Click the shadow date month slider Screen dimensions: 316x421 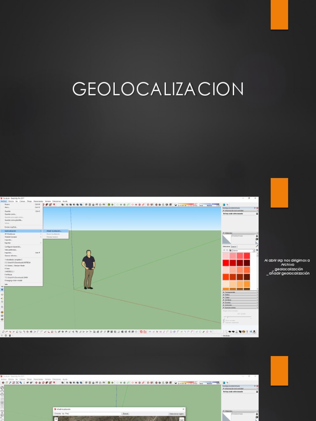pyautogui.click(x=188, y=205)
